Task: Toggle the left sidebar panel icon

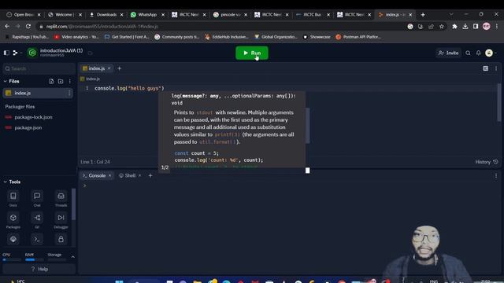Action: coord(6,53)
